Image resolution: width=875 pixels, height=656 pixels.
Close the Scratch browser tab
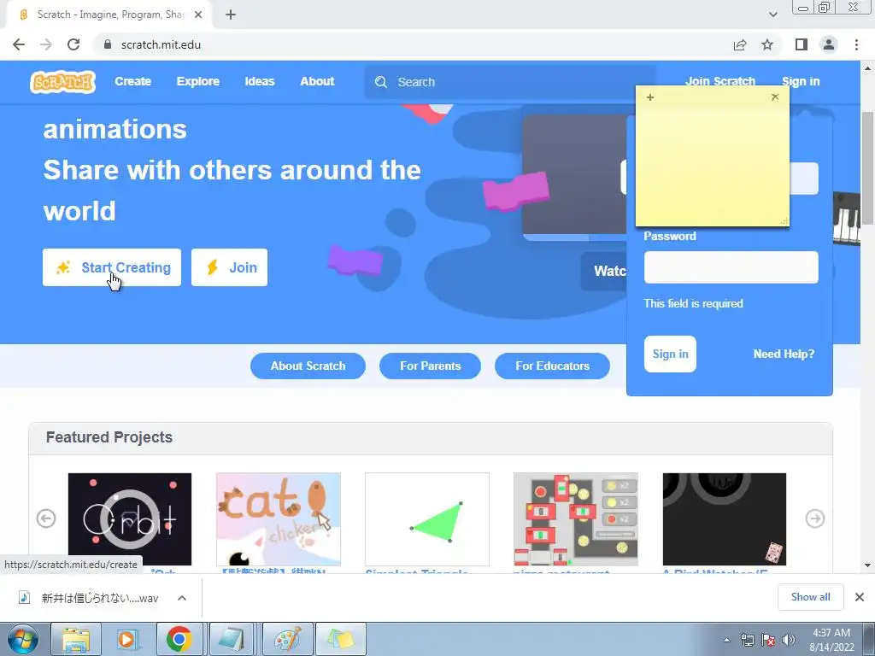198,15
